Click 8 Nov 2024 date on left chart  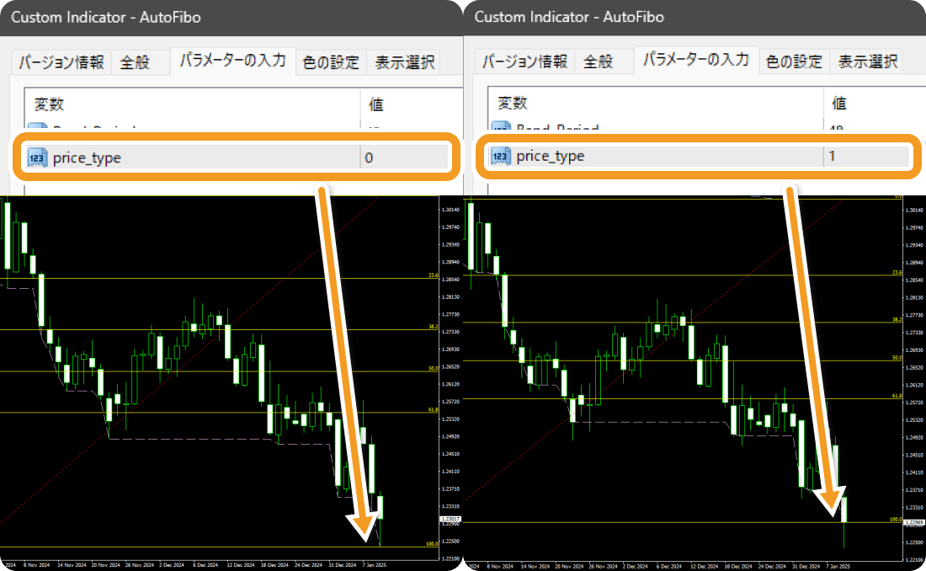tap(36, 565)
